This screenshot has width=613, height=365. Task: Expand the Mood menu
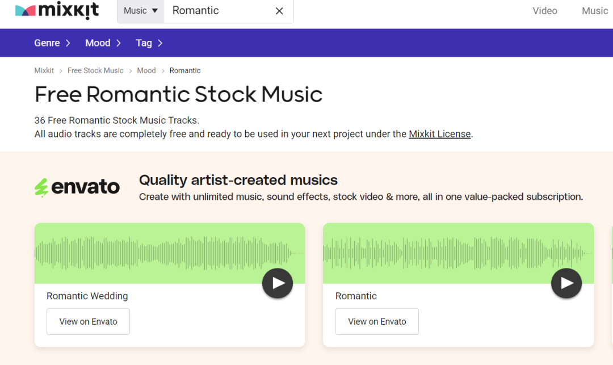103,43
